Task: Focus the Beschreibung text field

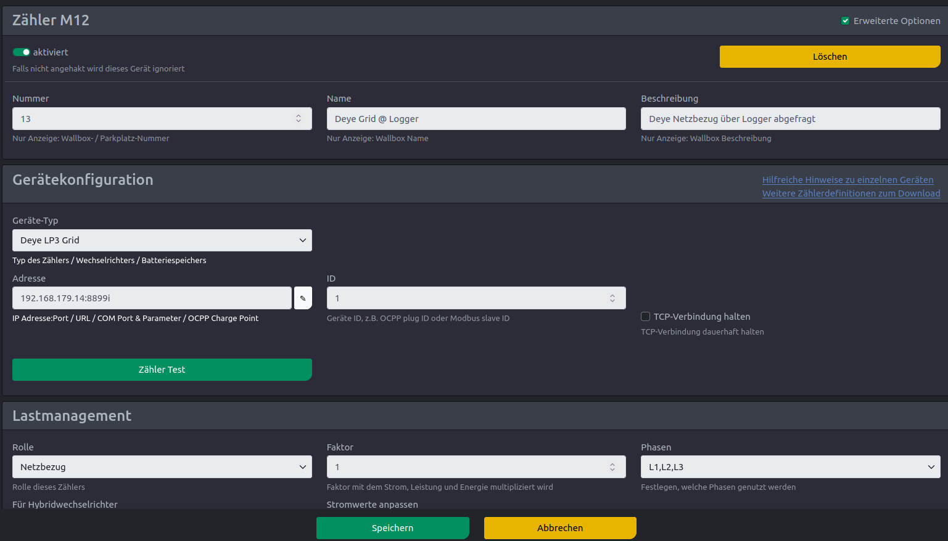Action: (789, 119)
